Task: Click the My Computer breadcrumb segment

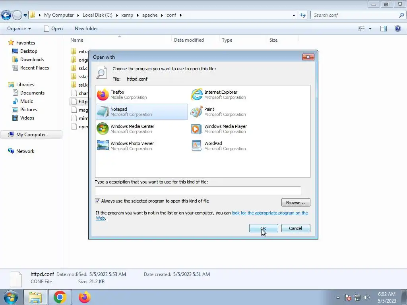Action: [59, 15]
